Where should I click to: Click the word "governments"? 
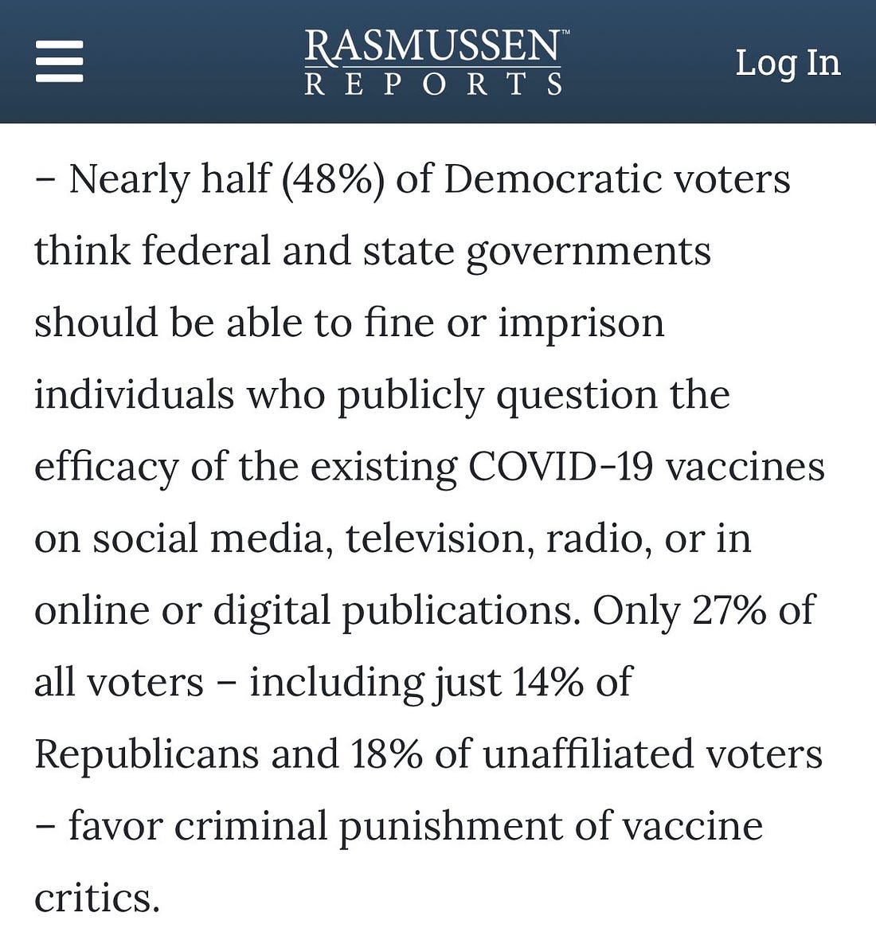[588, 252]
